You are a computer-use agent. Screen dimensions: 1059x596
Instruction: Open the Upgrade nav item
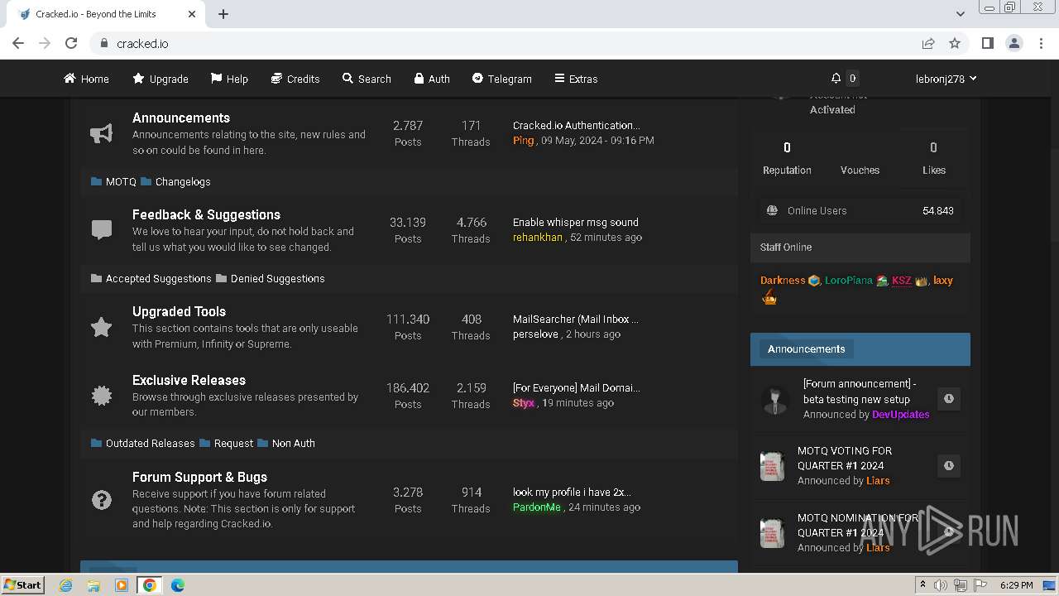pyautogui.click(x=161, y=79)
